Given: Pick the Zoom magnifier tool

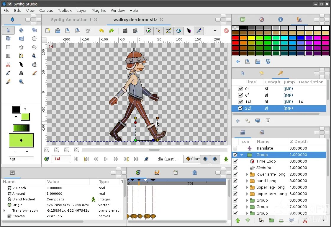Looking at the screenshot, I should (x=21, y=82).
